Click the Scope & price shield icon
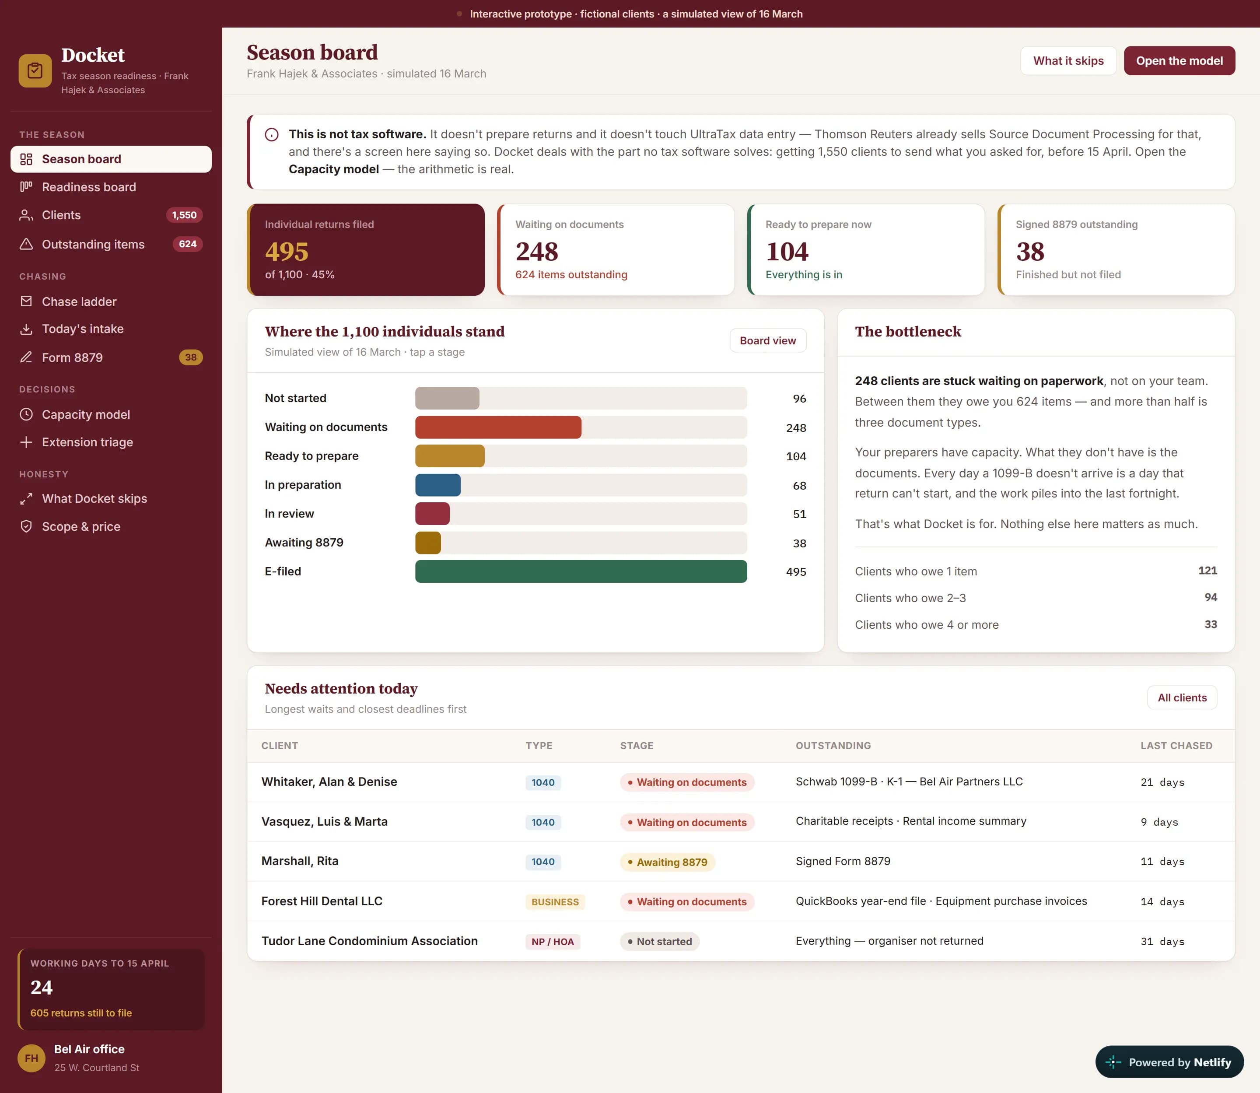This screenshot has height=1093, width=1260. click(26, 526)
